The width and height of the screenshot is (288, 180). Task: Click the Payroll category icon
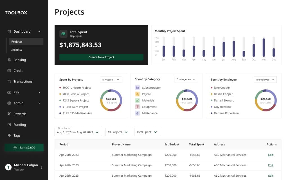tap(138, 94)
